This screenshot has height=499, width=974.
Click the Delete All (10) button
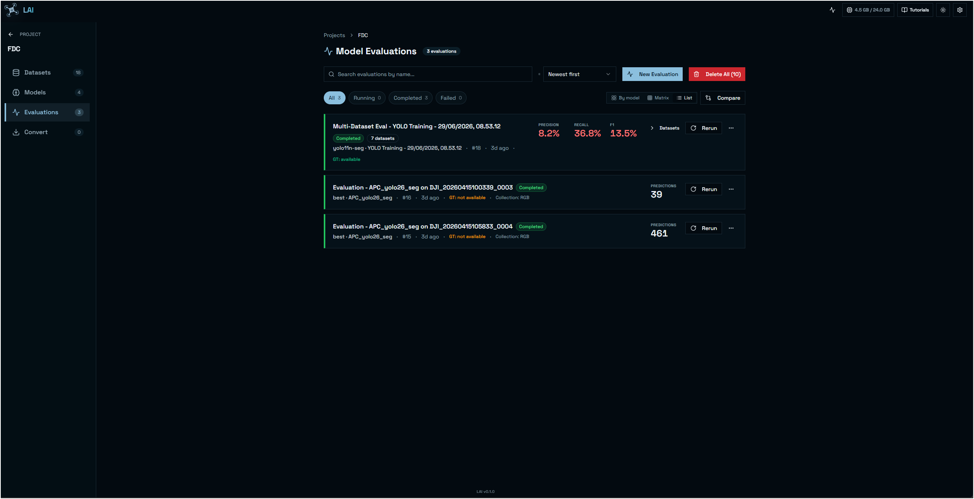pos(717,74)
